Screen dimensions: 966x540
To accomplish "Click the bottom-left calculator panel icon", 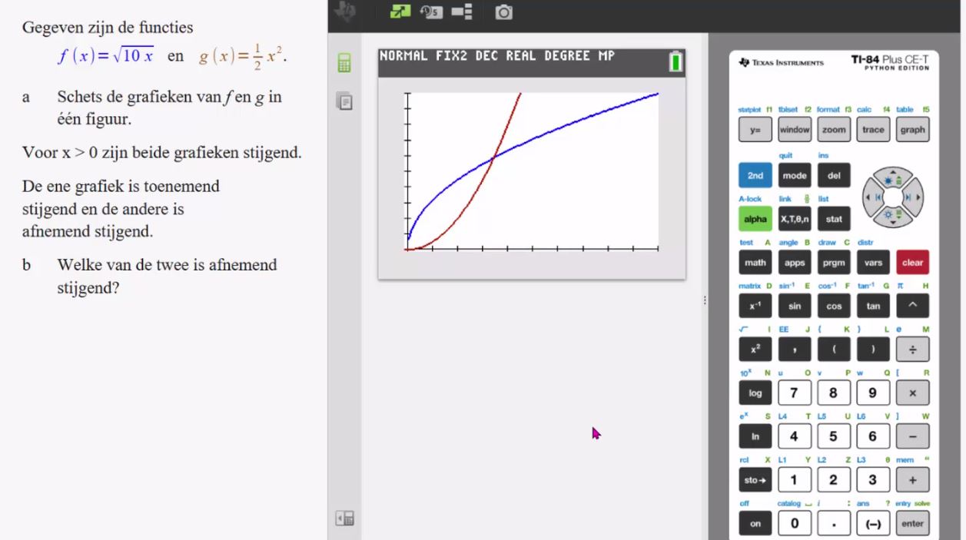I will [x=344, y=518].
